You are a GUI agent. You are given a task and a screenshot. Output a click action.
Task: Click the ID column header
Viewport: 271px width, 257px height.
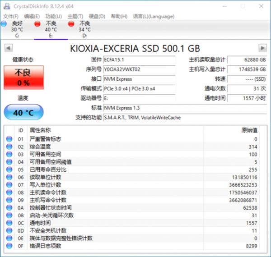tap(21, 130)
